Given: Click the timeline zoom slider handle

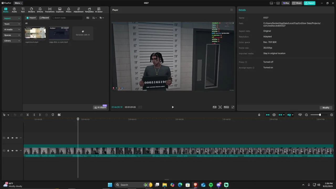Looking at the screenshot, I should (x=320, y=115).
